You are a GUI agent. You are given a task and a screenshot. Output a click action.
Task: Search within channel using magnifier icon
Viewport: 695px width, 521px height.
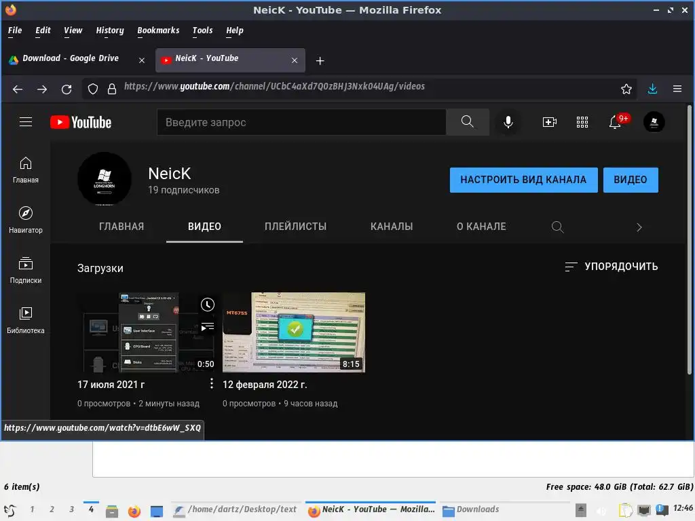557,227
